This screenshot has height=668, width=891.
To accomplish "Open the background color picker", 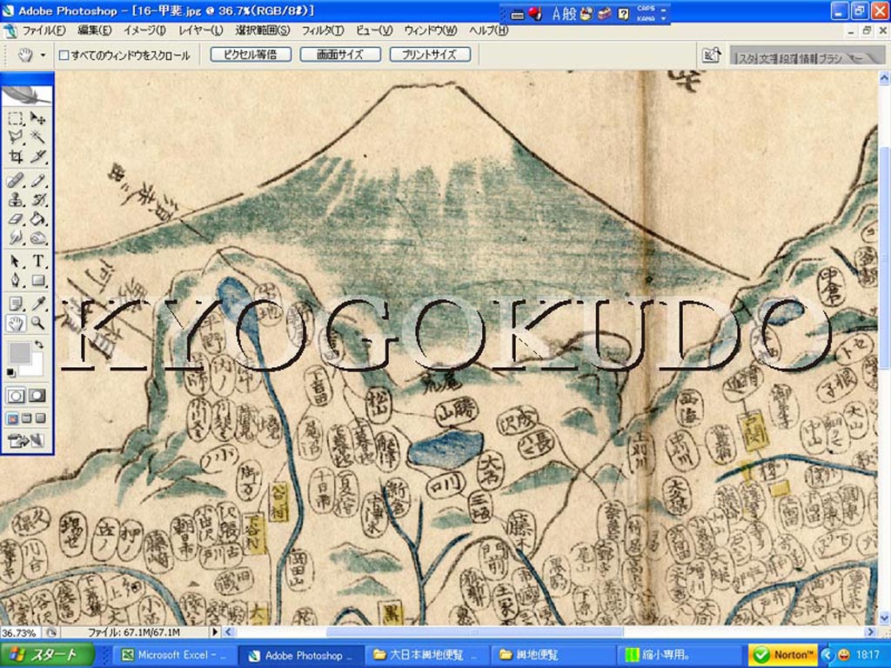I will (35, 368).
